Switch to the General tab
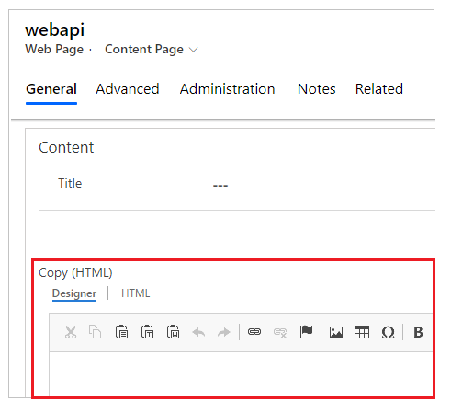This screenshot has width=451, height=413. (x=51, y=89)
